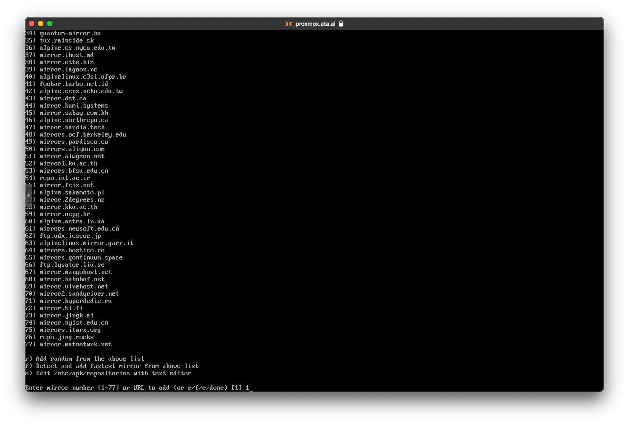Maximize the window using the green button
Screen dimensions: 629x425
(50, 24)
